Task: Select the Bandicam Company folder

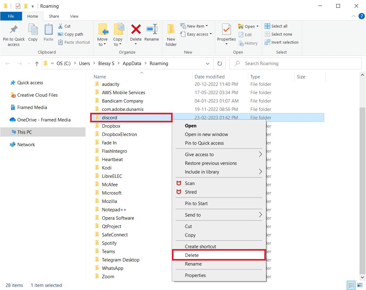Action: 122,101
